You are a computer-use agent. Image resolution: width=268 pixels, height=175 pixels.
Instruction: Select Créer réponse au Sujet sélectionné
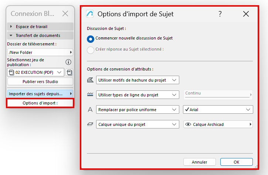coord(91,49)
